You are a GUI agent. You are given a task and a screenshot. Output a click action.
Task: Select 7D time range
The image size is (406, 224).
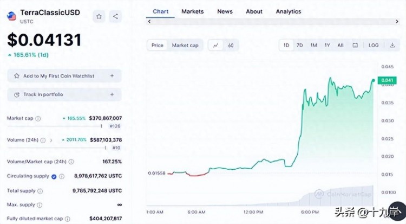[x=299, y=45]
